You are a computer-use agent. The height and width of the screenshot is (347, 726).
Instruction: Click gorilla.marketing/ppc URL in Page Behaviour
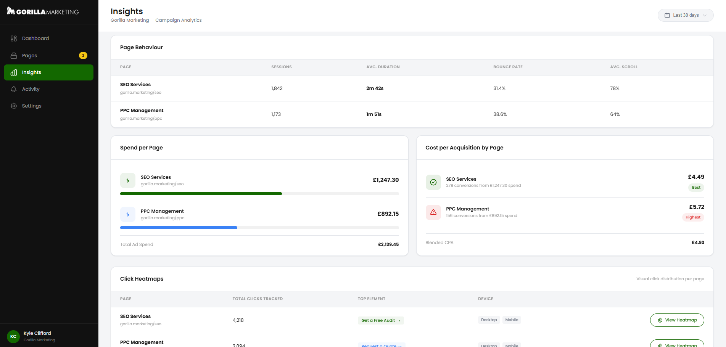[x=141, y=119]
